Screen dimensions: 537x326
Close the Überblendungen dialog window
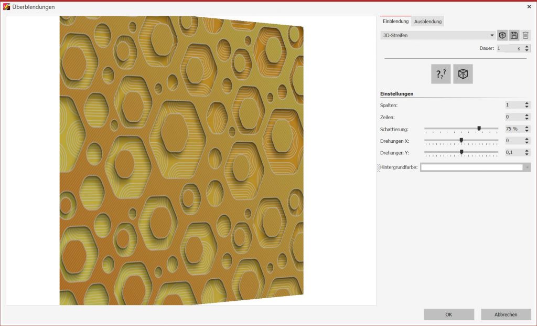coord(528,7)
